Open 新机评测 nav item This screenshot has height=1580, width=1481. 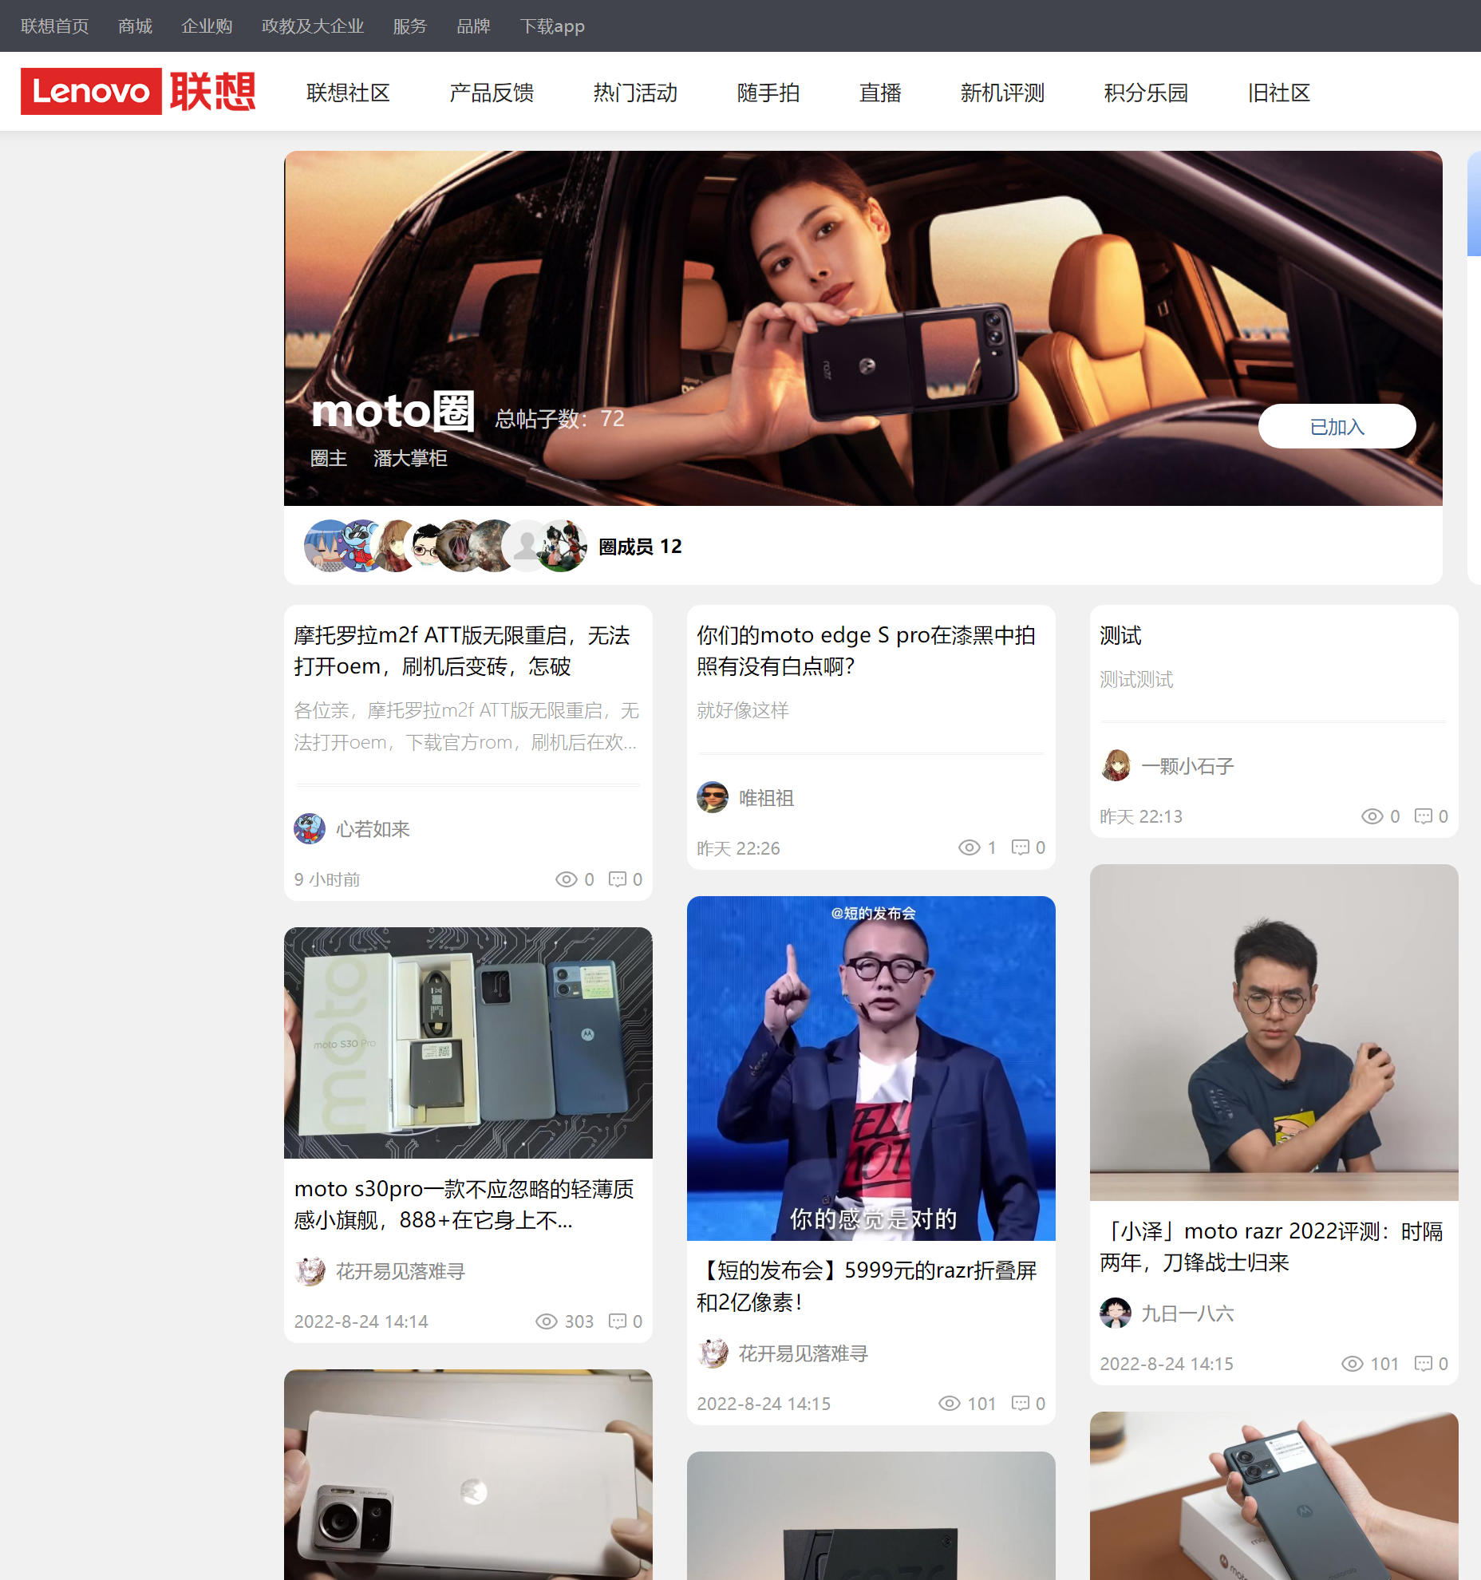click(x=1002, y=93)
